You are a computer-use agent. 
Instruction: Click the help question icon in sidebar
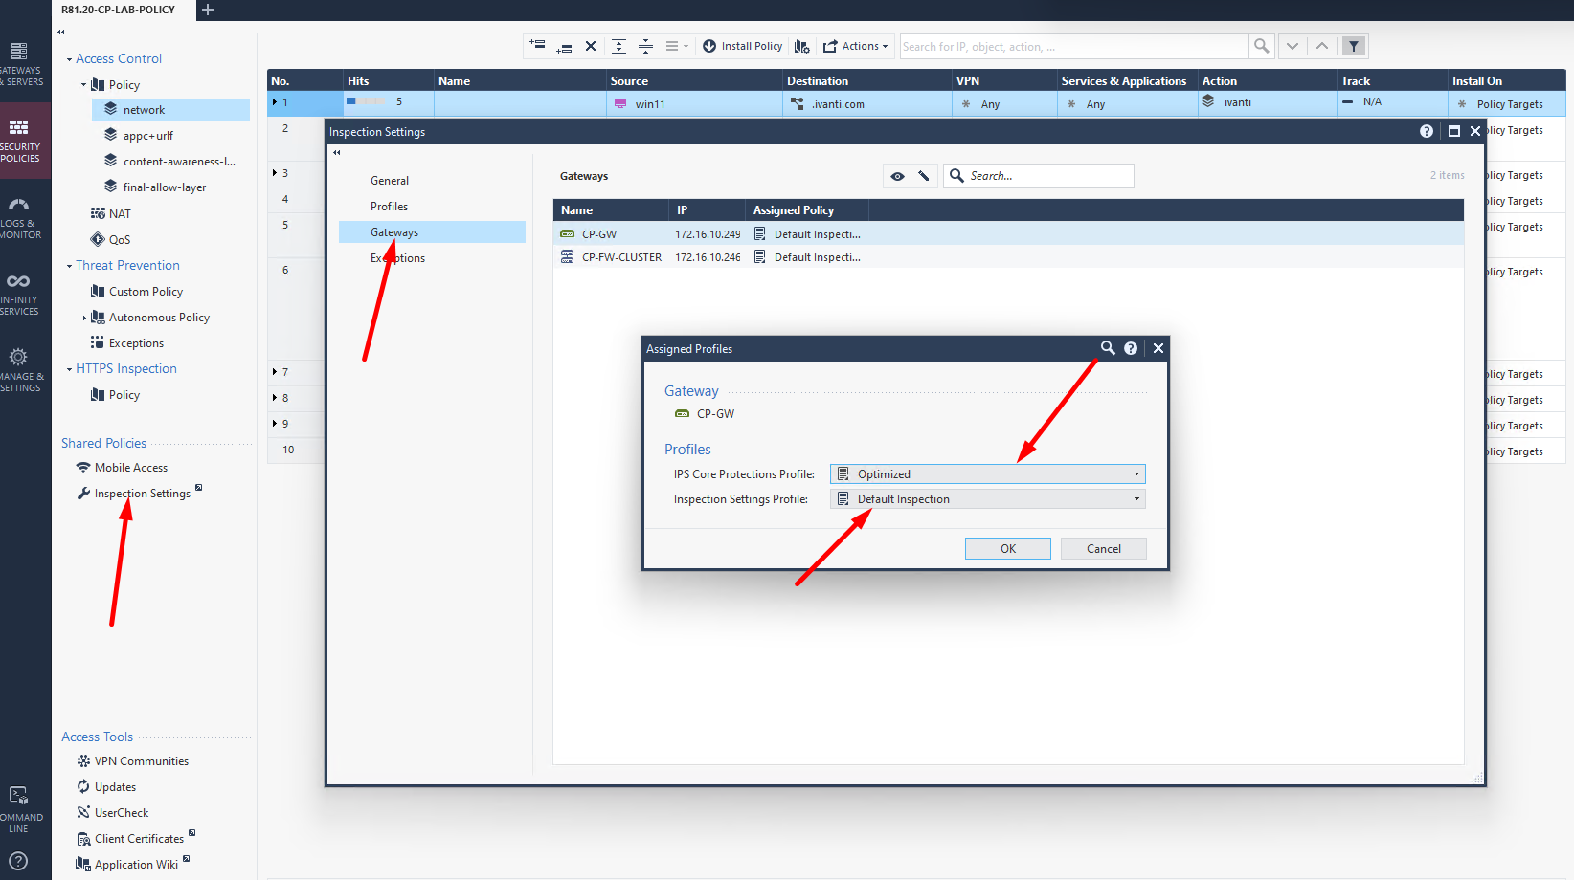click(18, 861)
